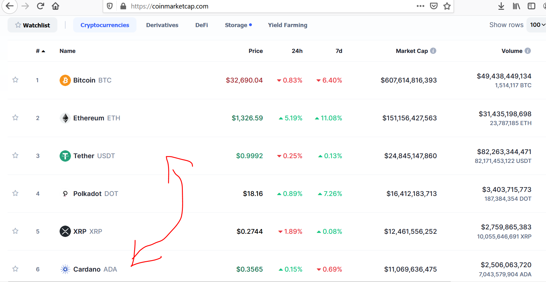Open the downloads arrow icon
Image resolution: width=546 pixels, height=282 pixels.
pyautogui.click(x=501, y=6)
